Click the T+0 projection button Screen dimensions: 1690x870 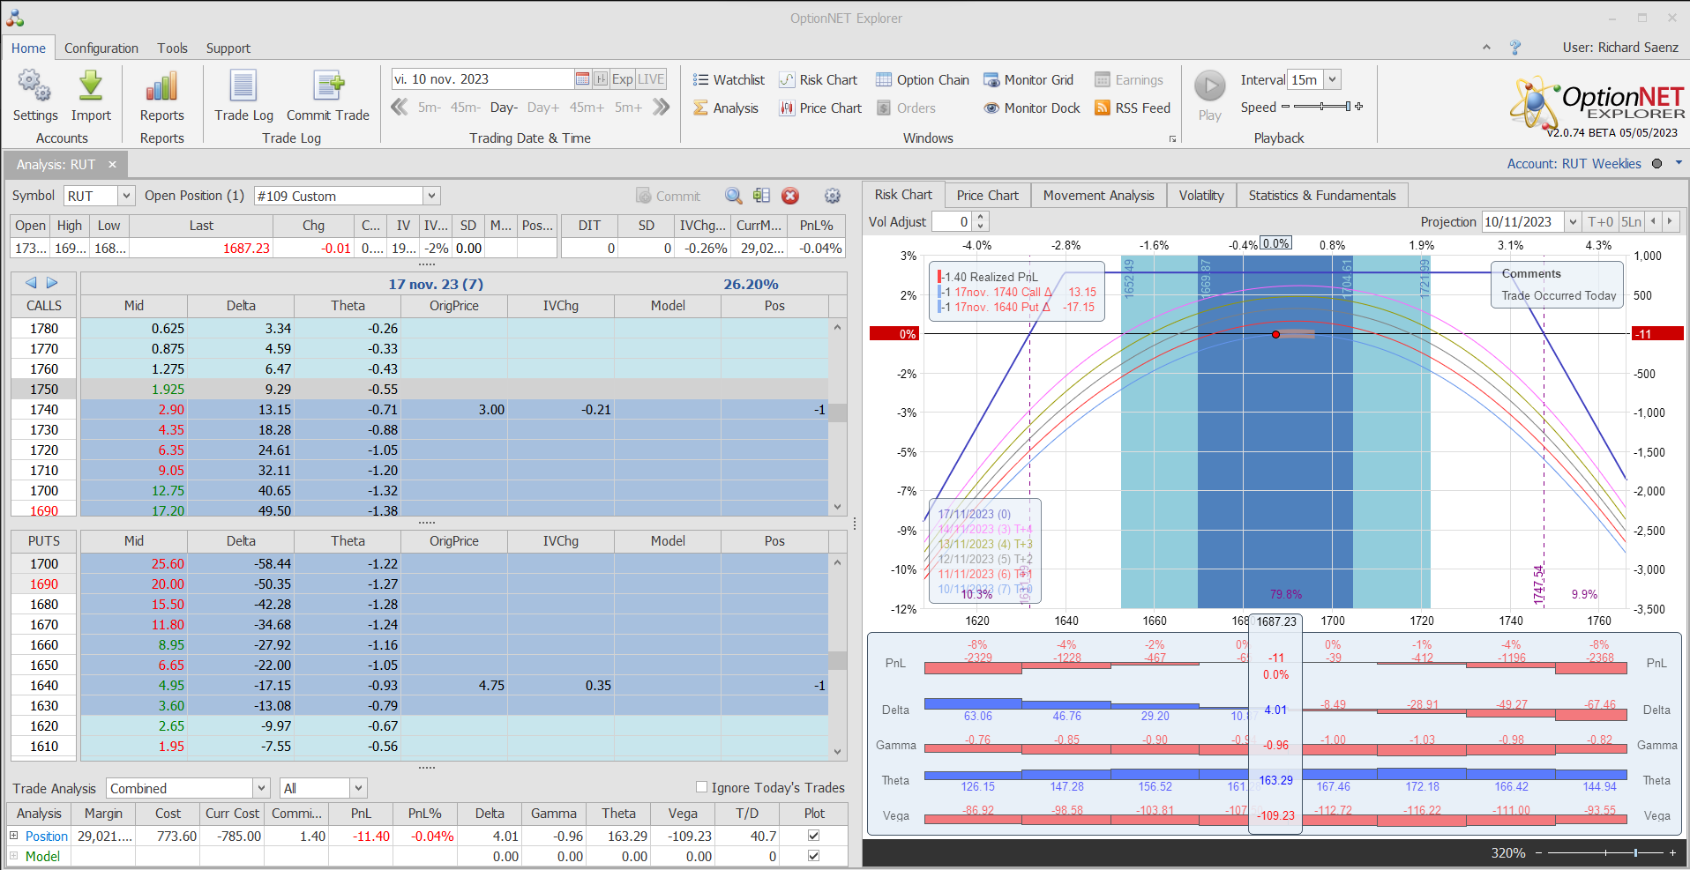point(1600,222)
